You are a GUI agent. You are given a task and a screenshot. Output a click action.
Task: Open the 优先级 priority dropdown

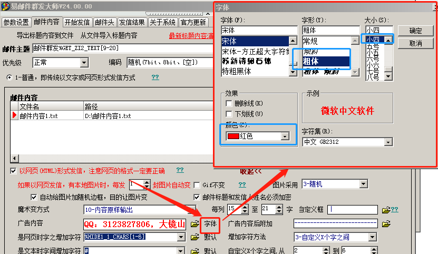[84, 63]
